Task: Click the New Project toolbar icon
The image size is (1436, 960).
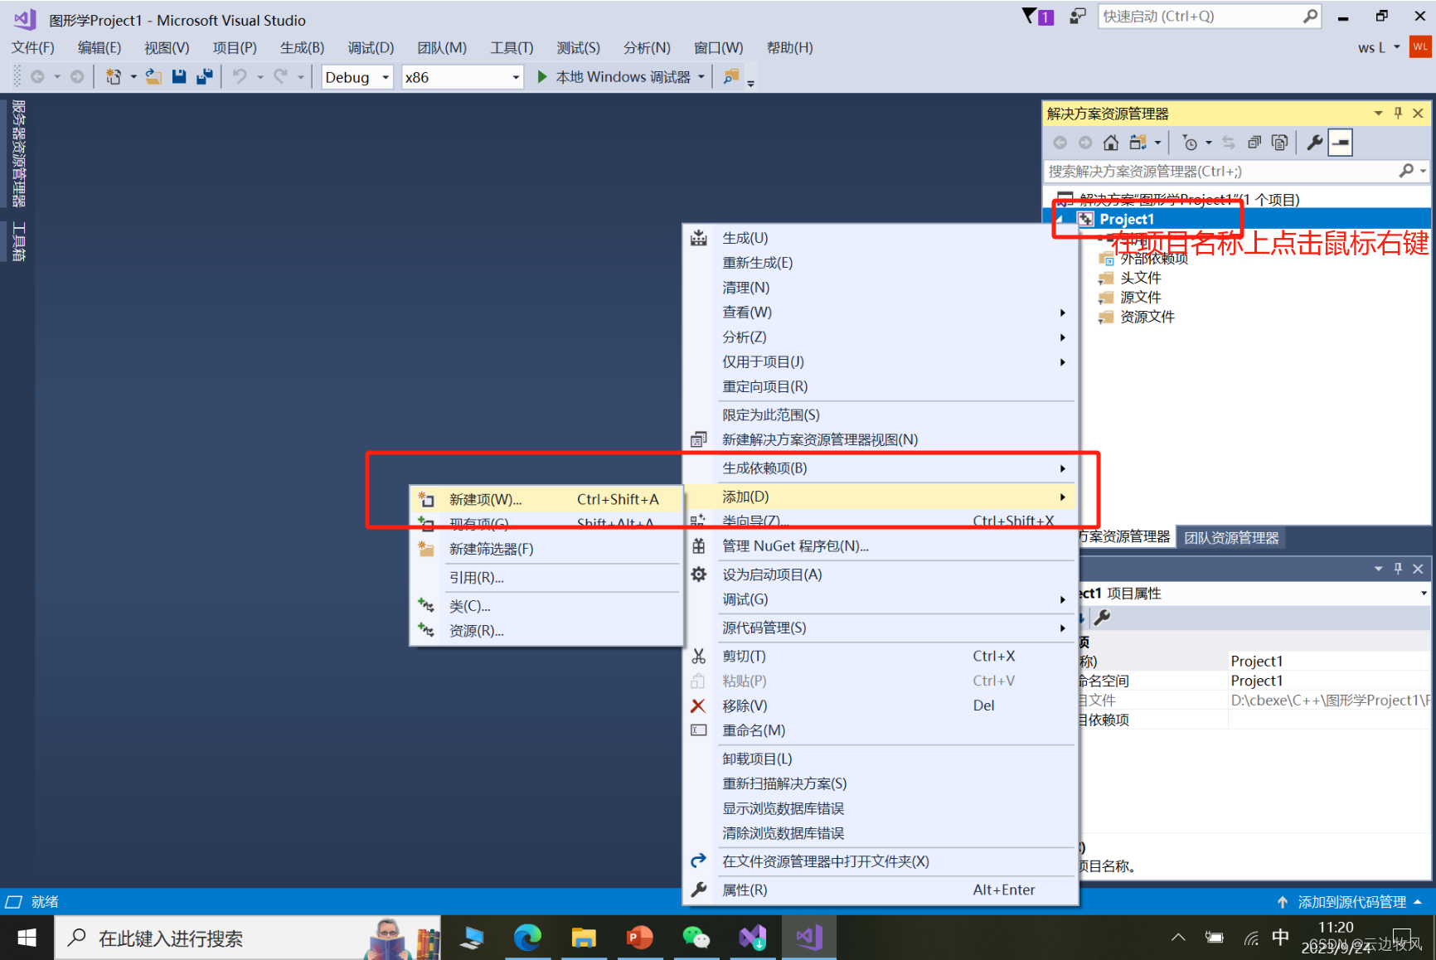Action: pos(114,77)
